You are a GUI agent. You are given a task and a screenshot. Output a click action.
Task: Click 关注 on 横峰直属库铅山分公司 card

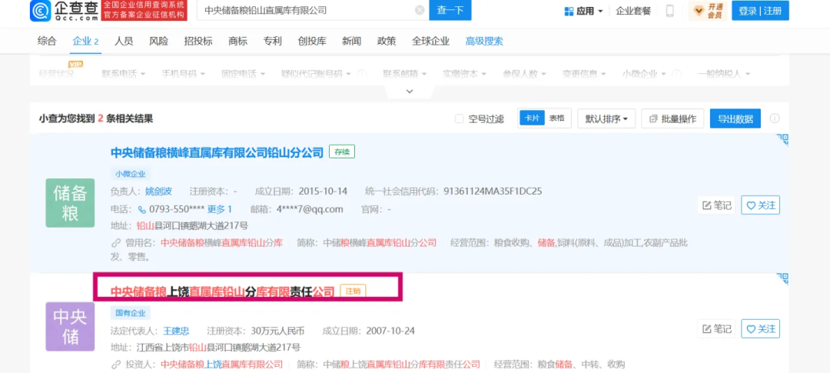tap(761, 205)
